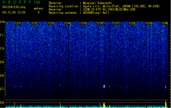Click the meteor echo near 1240
This screenshot has height=108, width=171.
click(x=166, y=87)
